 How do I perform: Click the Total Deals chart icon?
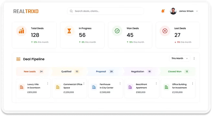(x=21, y=31)
